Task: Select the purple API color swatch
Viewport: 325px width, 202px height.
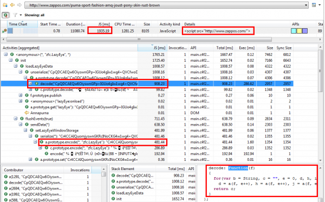Action: tap(305, 31)
